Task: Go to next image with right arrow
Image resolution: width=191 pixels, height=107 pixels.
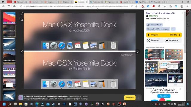Action: 137,52
